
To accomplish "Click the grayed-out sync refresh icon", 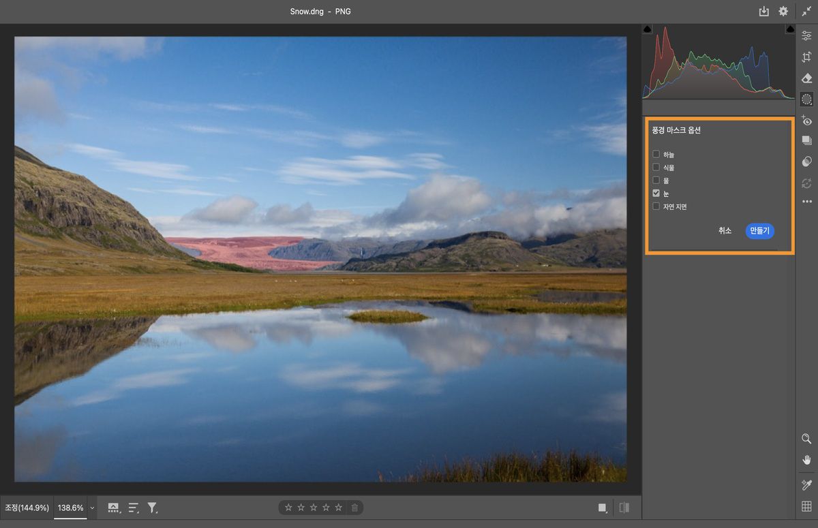I will (x=806, y=183).
